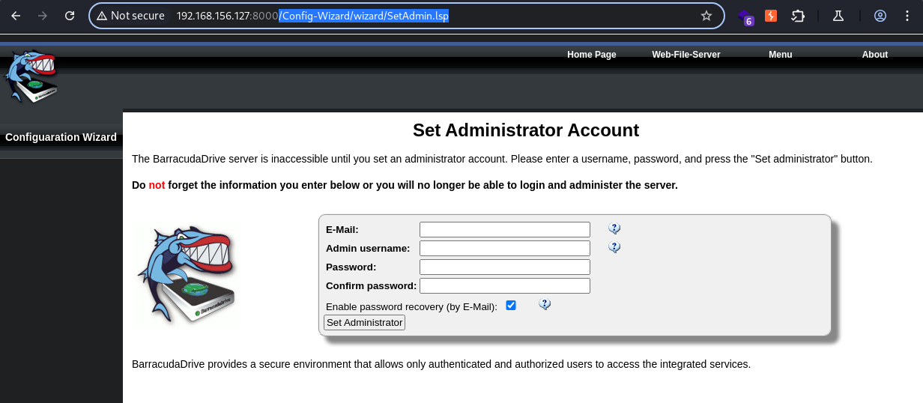
Task: Click the Not secure warning icon
Action: click(102, 16)
